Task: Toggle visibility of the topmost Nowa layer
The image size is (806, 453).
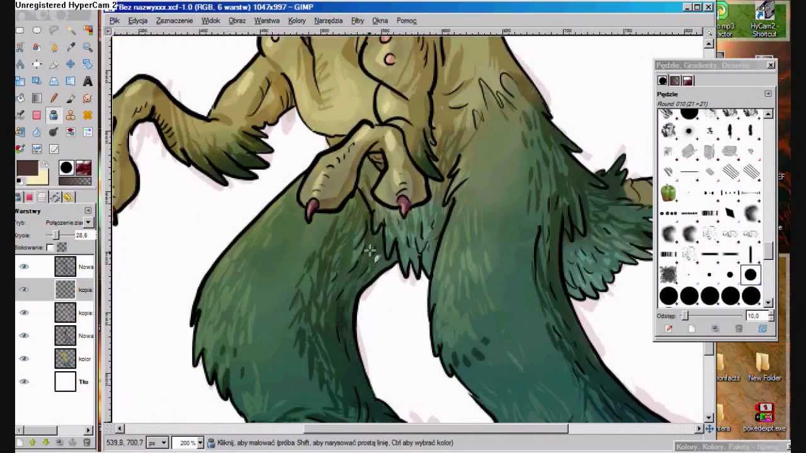Action: 24,267
